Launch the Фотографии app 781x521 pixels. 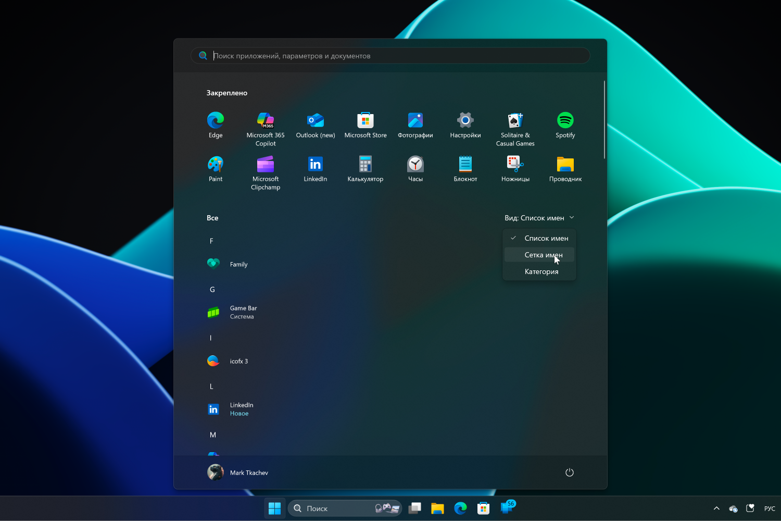click(415, 125)
